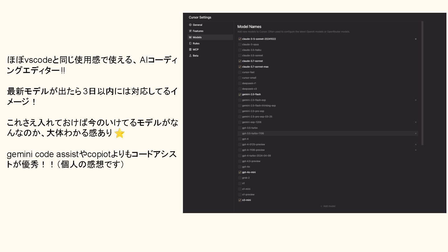Screen dimensions: 448x252
Task: Remove gpt-4-1106-preview with its x icon
Action: (416, 150)
